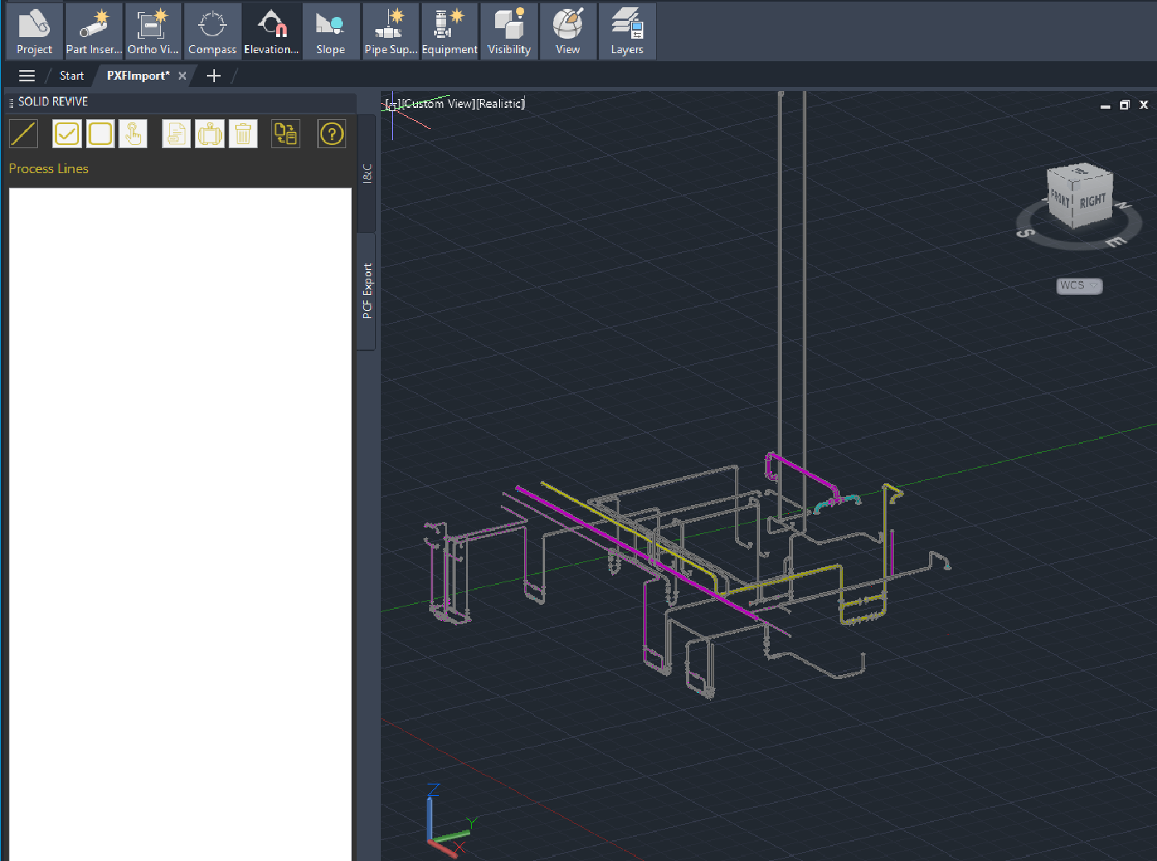This screenshot has height=861, width=1157.
Task: Open the Visibility tool
Action: 510,31
